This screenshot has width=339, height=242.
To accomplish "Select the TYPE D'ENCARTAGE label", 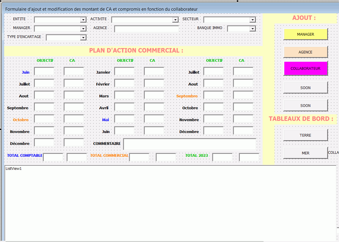I will (24, 37).
